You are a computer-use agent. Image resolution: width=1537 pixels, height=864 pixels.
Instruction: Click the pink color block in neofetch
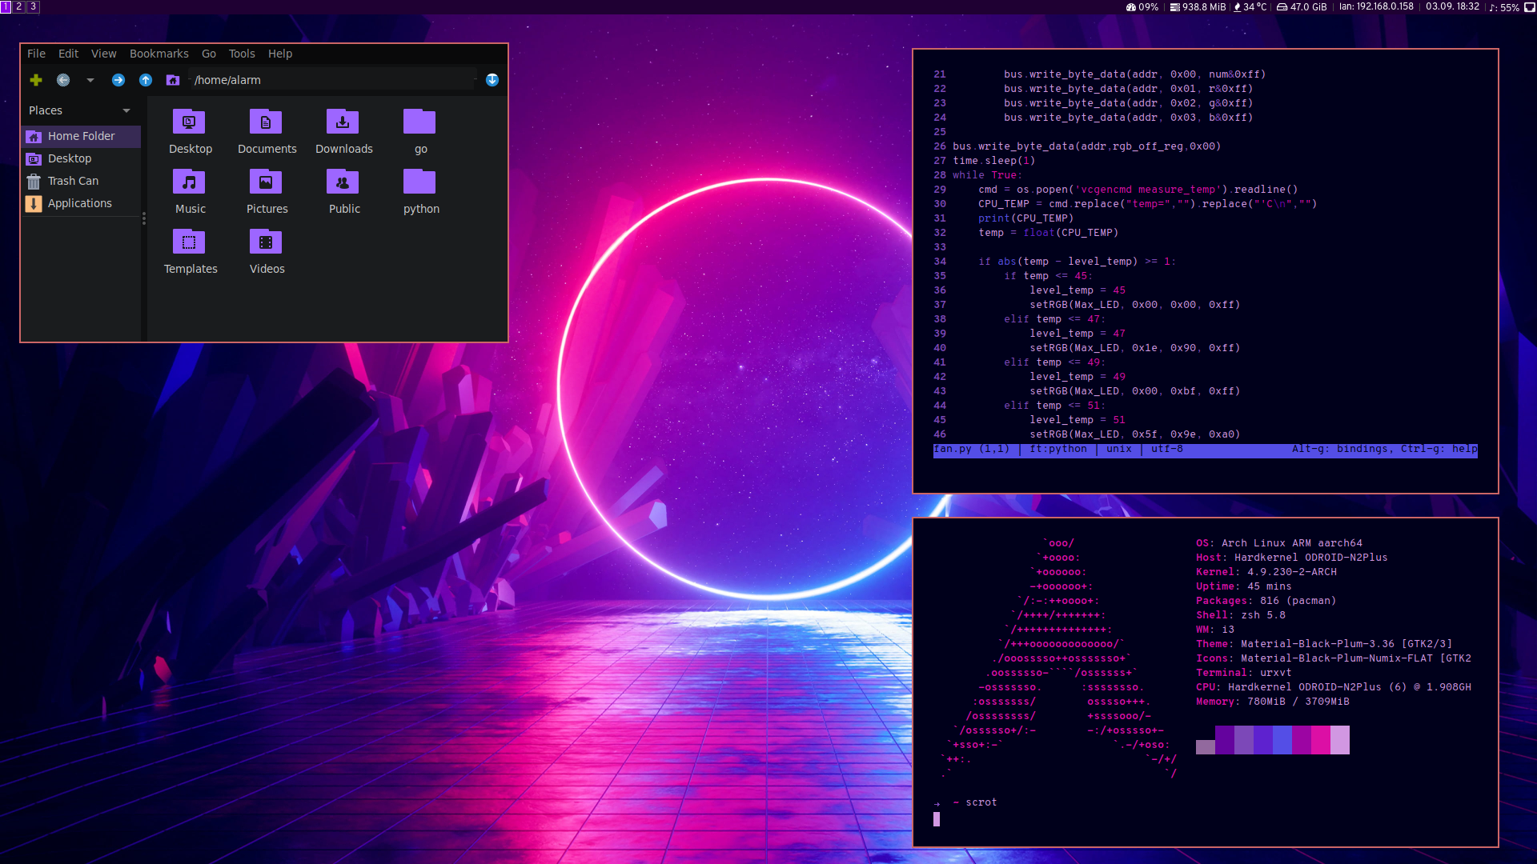[x=1320, y=740]
